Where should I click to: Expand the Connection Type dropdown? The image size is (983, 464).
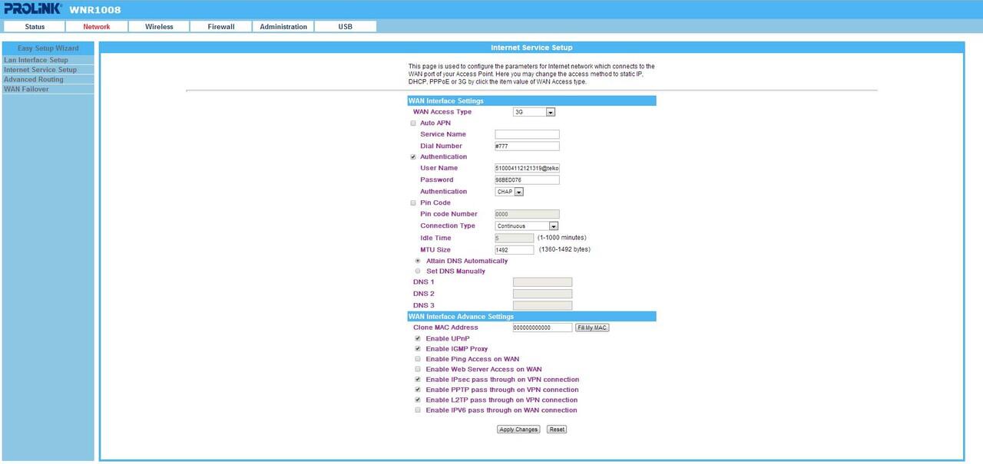pos(527,226)
